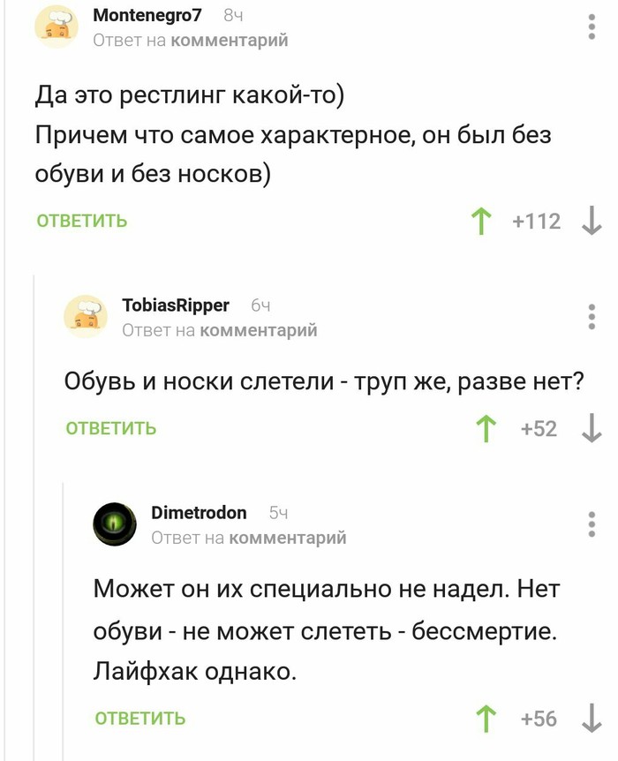Upvote Montenegro7's wrestling comment
This screenshot has height=761, width=618.
479,221
